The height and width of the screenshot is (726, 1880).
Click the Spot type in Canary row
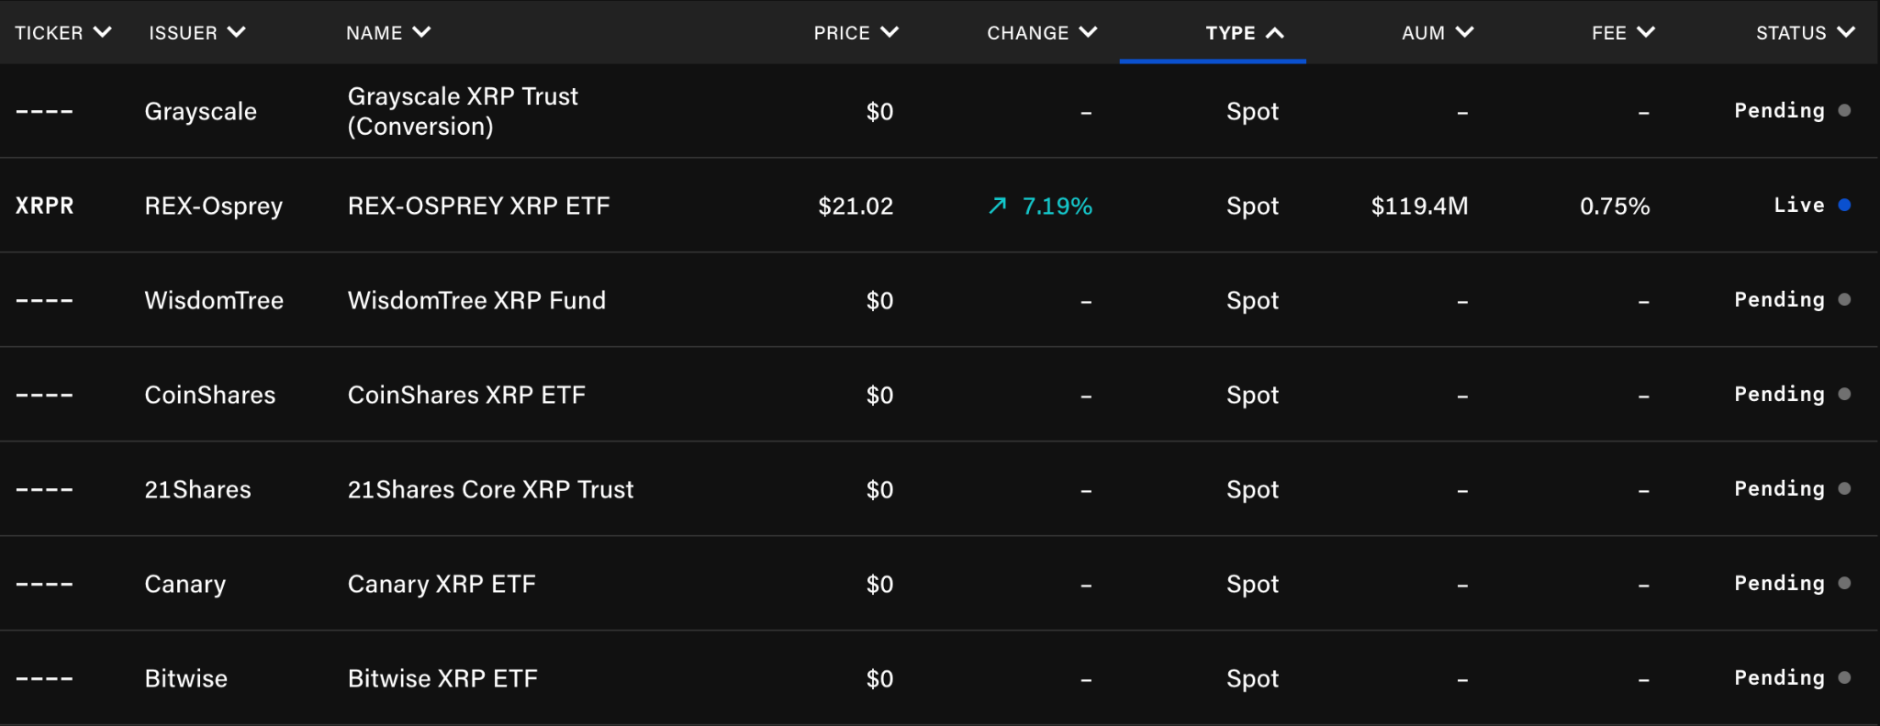coord(1252,585)
